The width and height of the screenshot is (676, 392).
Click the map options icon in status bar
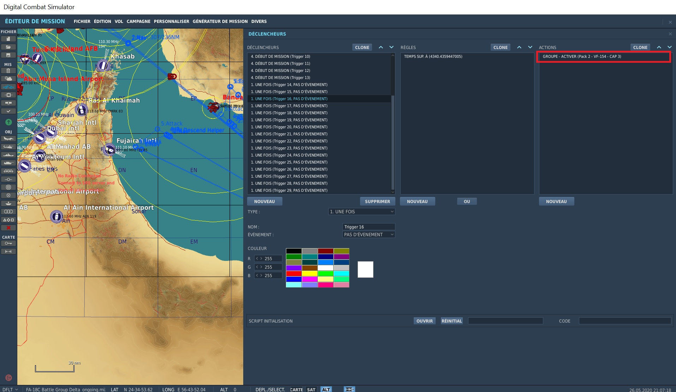pos(349,389)
